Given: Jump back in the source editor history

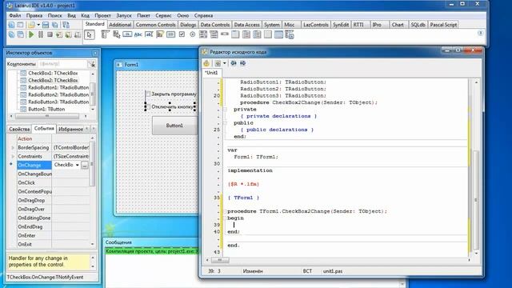Looking at the screenshot, I should [234, 63].
